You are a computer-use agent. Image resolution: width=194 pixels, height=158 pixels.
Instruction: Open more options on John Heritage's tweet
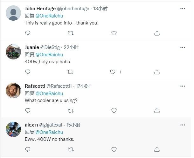(183, 9)
